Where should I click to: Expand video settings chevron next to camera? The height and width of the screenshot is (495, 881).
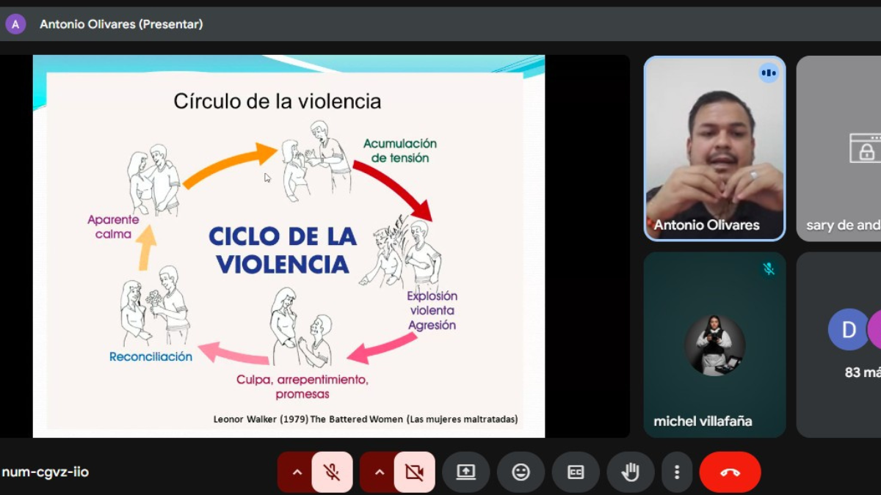pyautogui.click(x=379, y=472)
